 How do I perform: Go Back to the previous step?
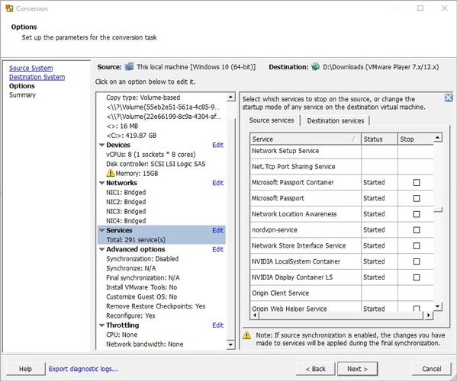tap(315, 369)
